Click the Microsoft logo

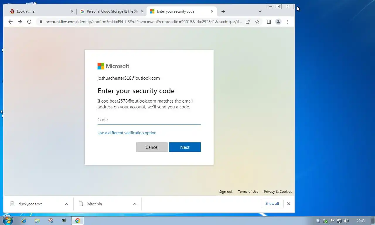click(113, 66)
